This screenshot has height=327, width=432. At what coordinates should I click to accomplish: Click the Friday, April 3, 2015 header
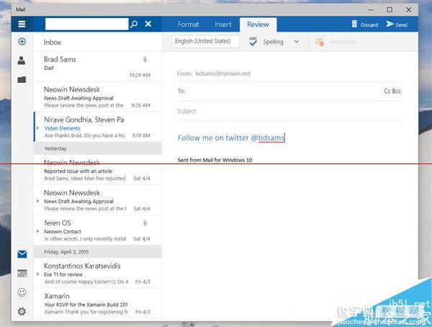coord(97,251)
